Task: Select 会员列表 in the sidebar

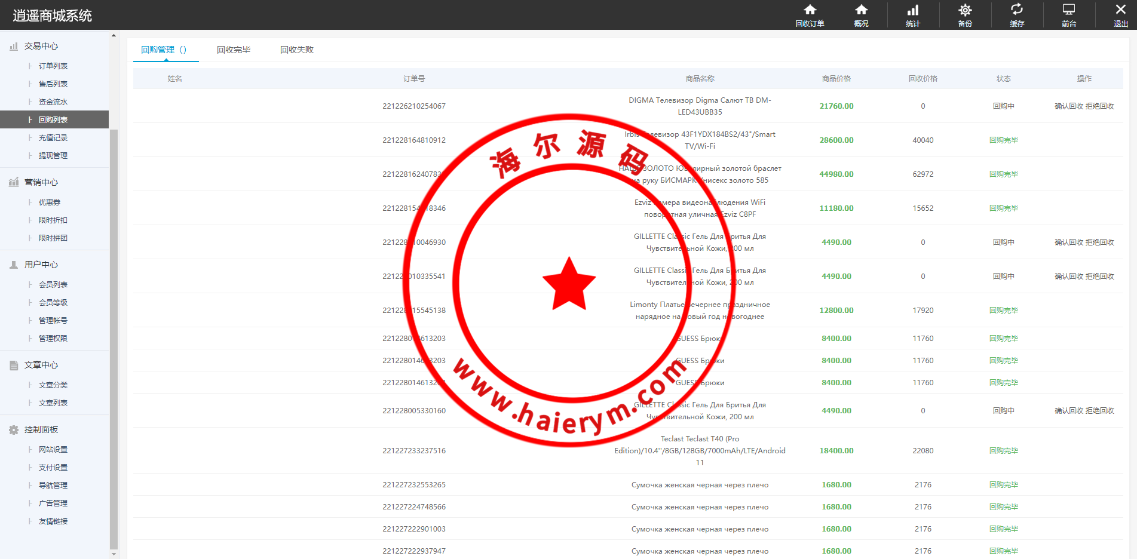Action: point(53,284)
